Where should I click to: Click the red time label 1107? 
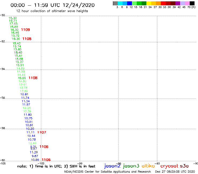tap(42, 133)
